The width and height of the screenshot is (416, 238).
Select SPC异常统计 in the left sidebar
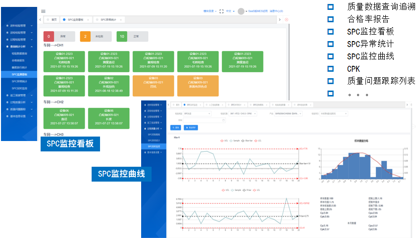pyautogui.click(x=20, y=81)
